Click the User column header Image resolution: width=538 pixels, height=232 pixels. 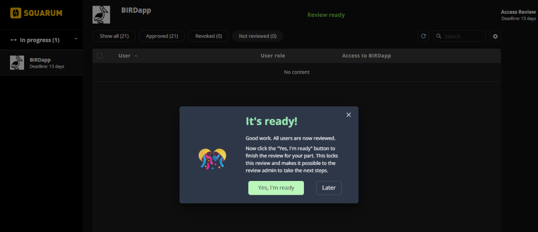point(125,56)
